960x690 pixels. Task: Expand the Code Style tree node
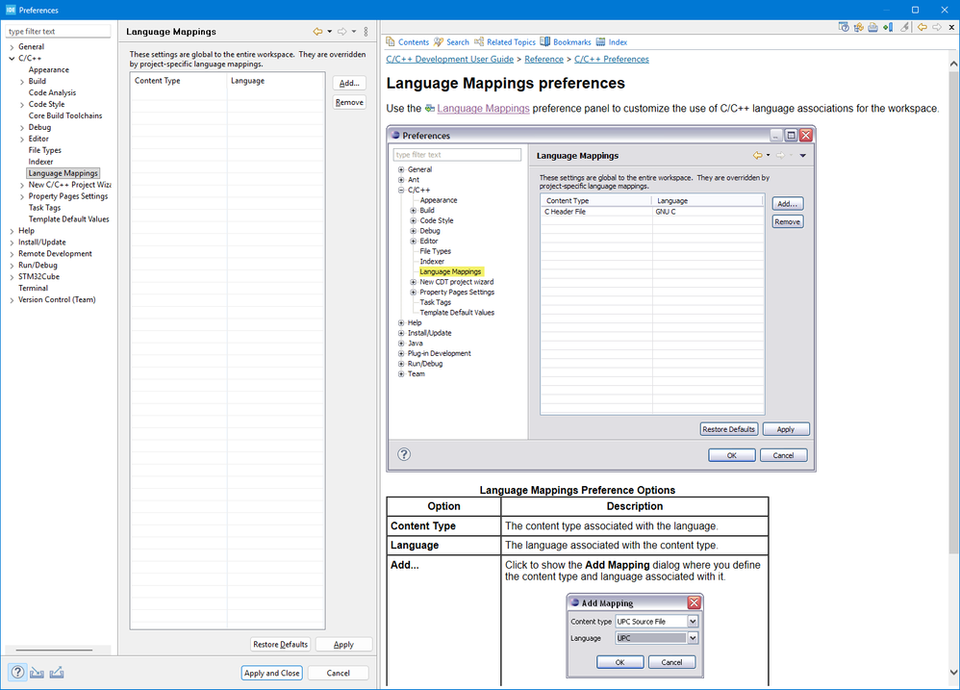pos(22,105)
